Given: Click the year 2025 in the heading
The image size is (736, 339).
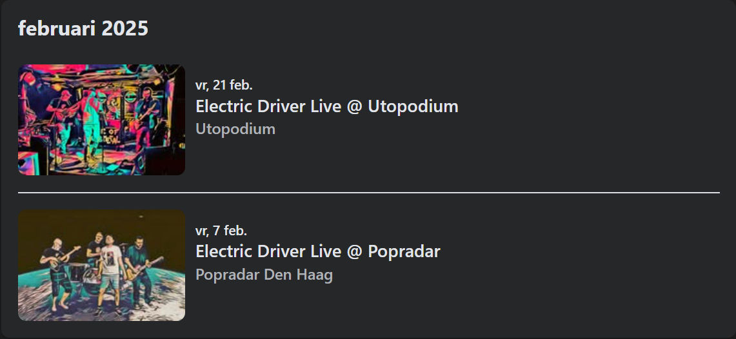Looking at the screenshot, I should (x=125, y=29).
